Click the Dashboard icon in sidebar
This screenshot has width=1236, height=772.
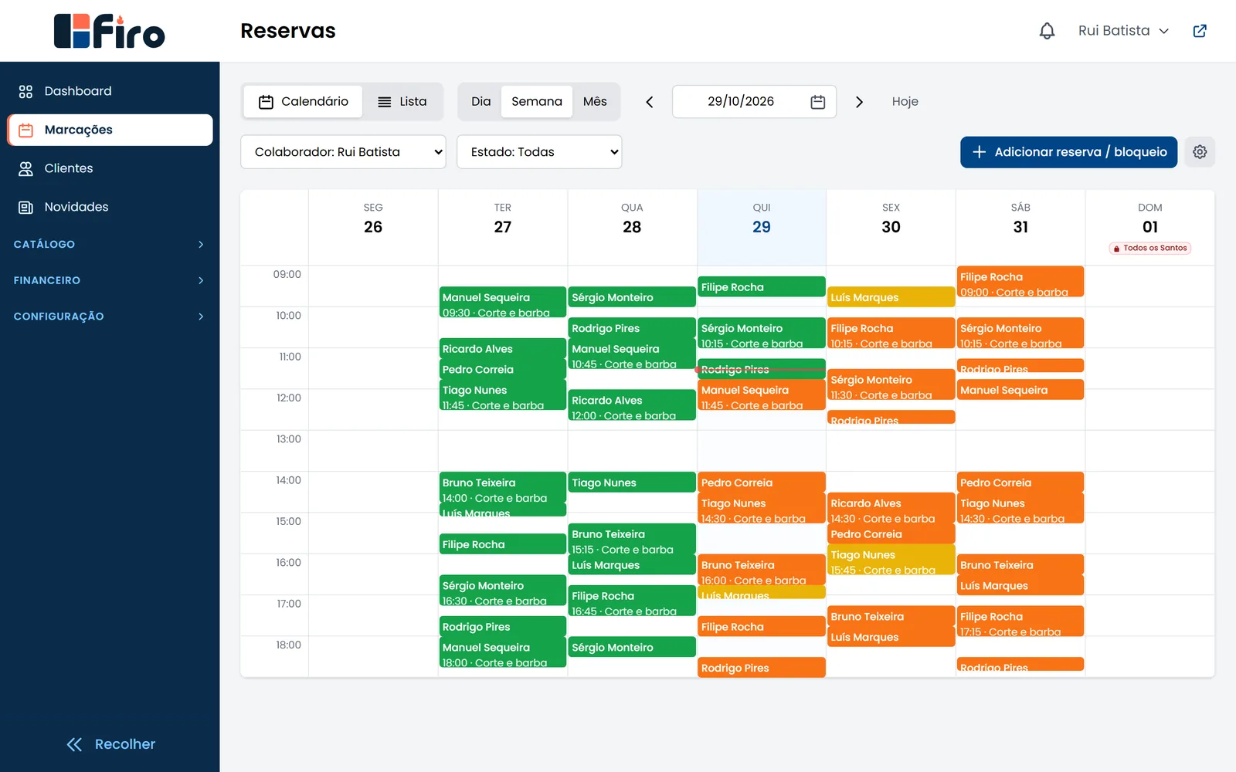coord(25,91)
